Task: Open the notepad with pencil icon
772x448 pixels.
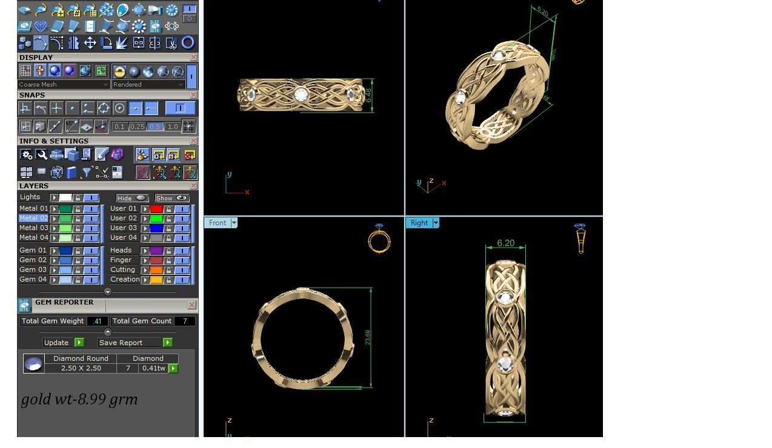Action: pos(101,153)
